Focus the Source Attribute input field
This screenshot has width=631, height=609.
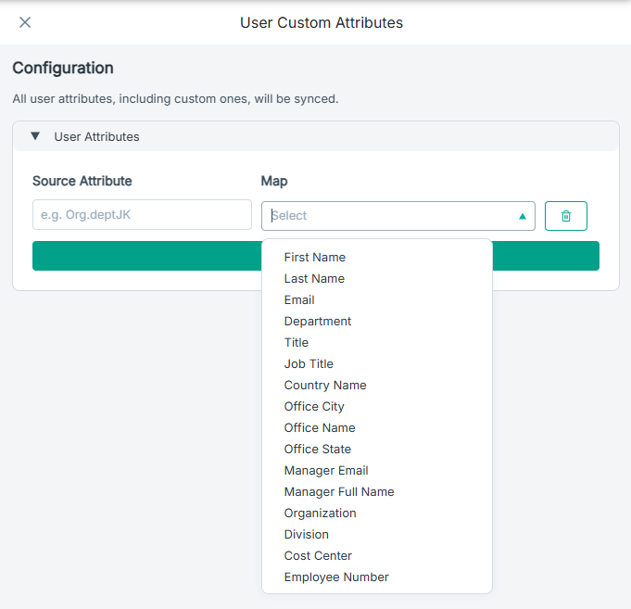click(x=142, y=215)
